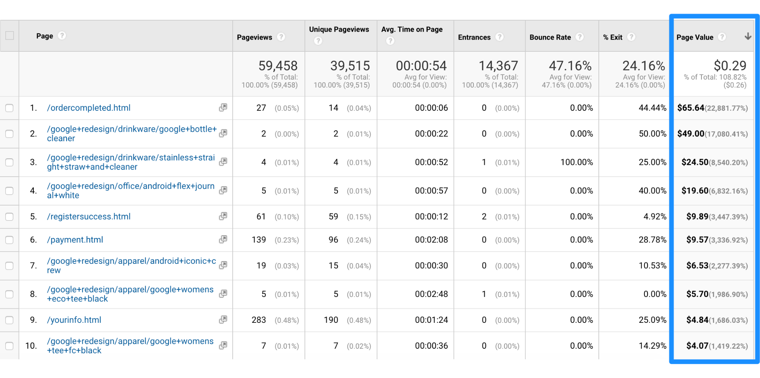Toggle the select-all checkbox in header
The width and height of the screenshot is (760, 378).
point(10,36)
